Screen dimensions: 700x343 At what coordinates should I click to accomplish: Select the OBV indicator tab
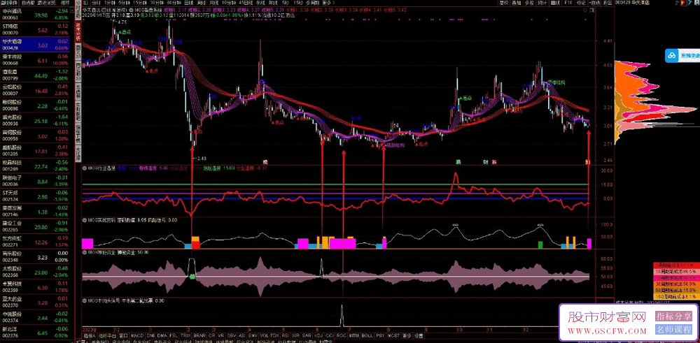tap(231, 335)
